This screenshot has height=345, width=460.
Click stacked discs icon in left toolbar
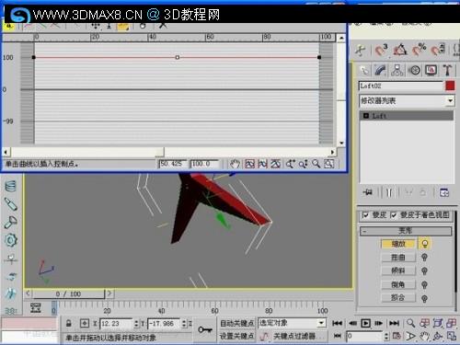[10, 186]
